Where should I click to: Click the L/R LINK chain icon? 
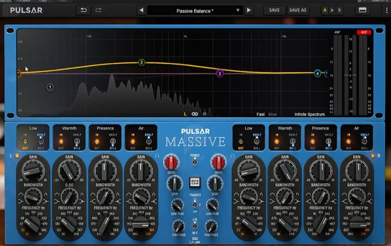[x=195, y=238]
